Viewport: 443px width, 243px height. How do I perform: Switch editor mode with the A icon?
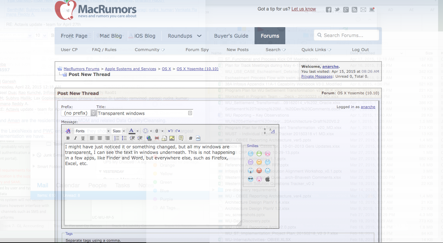coord(272,131)
